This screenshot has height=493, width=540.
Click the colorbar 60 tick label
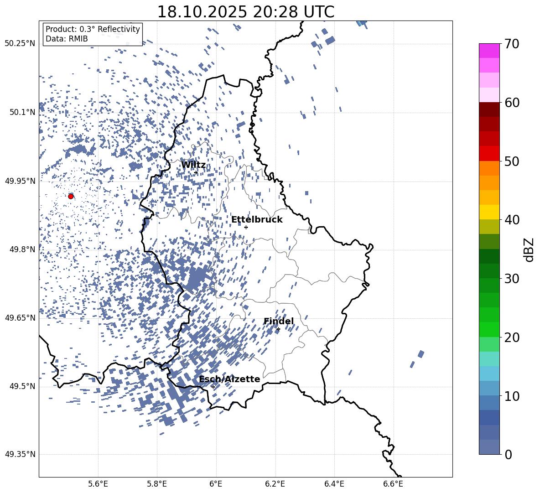[512, 103]
